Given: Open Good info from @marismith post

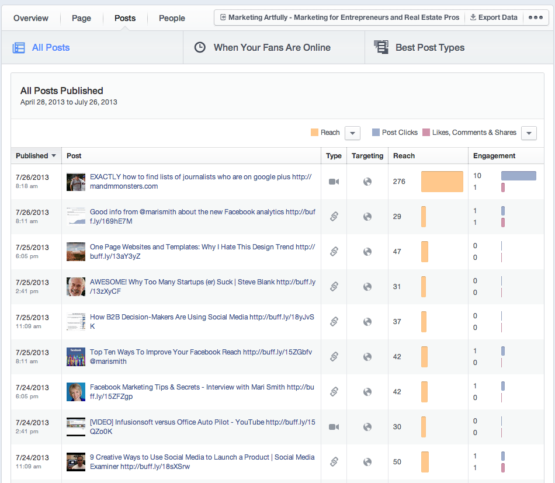Looking at the screenshot, I should click(203, 217).
